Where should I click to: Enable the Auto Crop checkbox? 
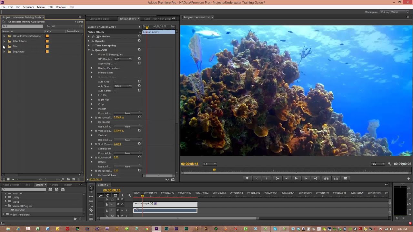[x=115, y=82]
